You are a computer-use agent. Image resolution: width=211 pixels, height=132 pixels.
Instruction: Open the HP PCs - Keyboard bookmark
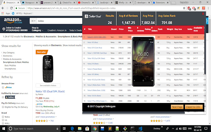click(x=22, y=13)
